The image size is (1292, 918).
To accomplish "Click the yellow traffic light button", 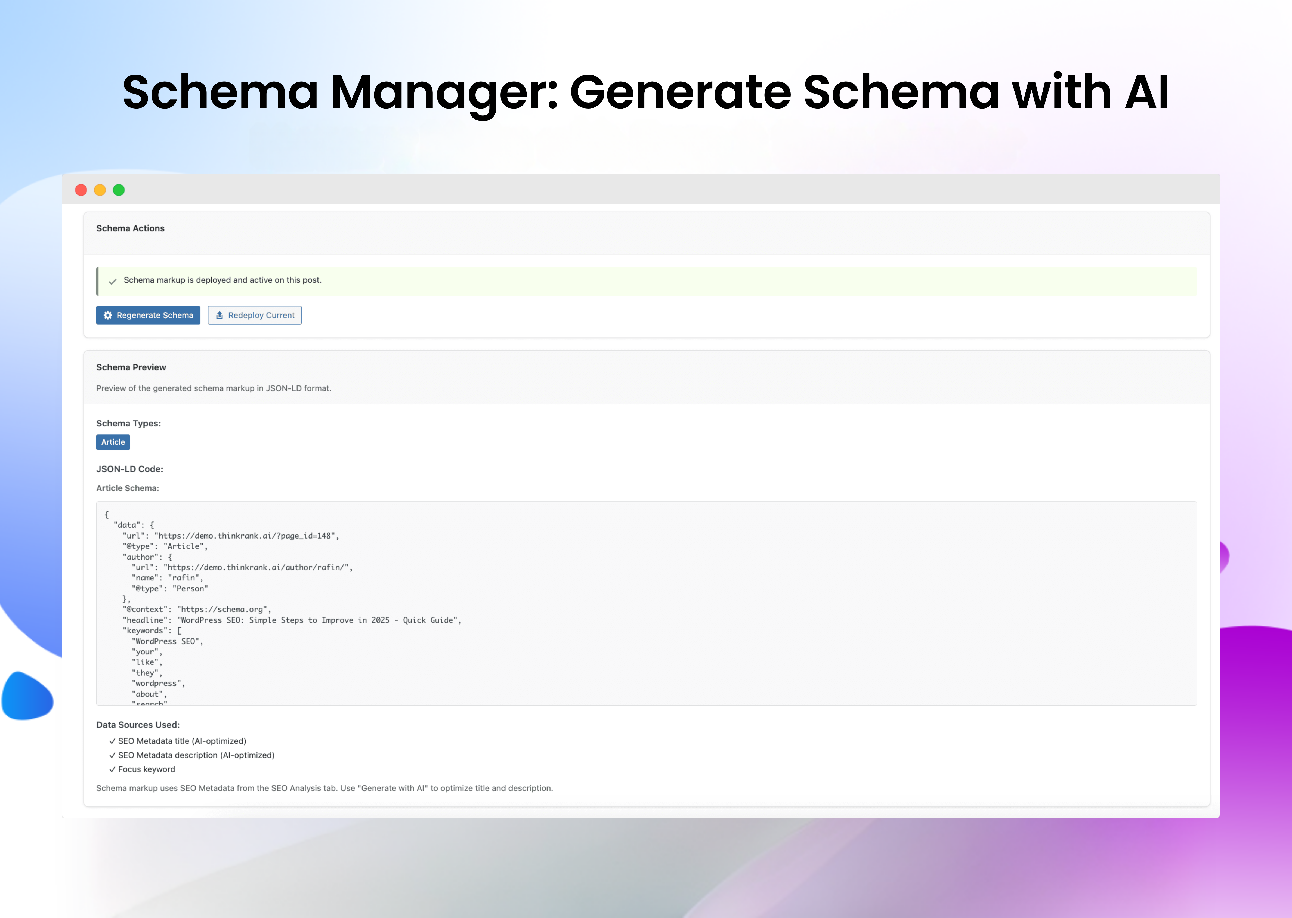I will pyautogui.click(x=100, y=190).
